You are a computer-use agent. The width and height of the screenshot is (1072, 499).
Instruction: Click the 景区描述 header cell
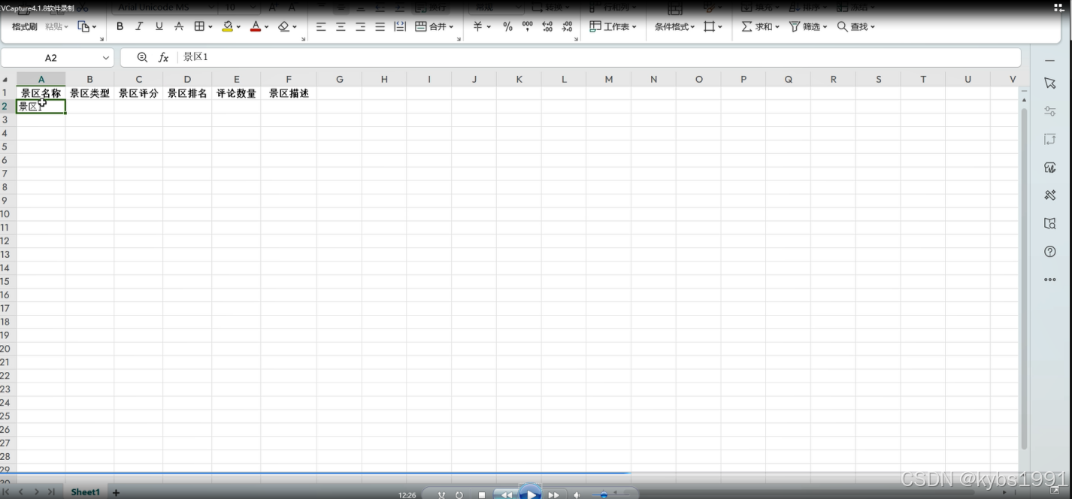[x=289, y=93]
